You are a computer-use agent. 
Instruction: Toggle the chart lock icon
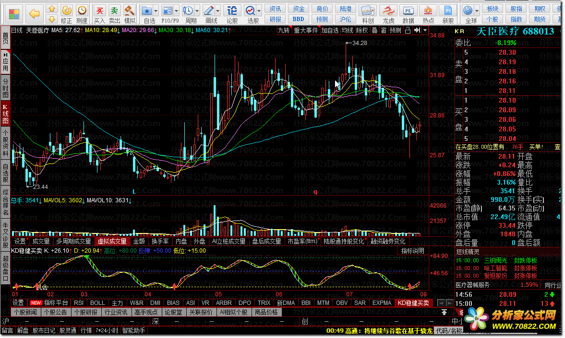click(408, 30)
